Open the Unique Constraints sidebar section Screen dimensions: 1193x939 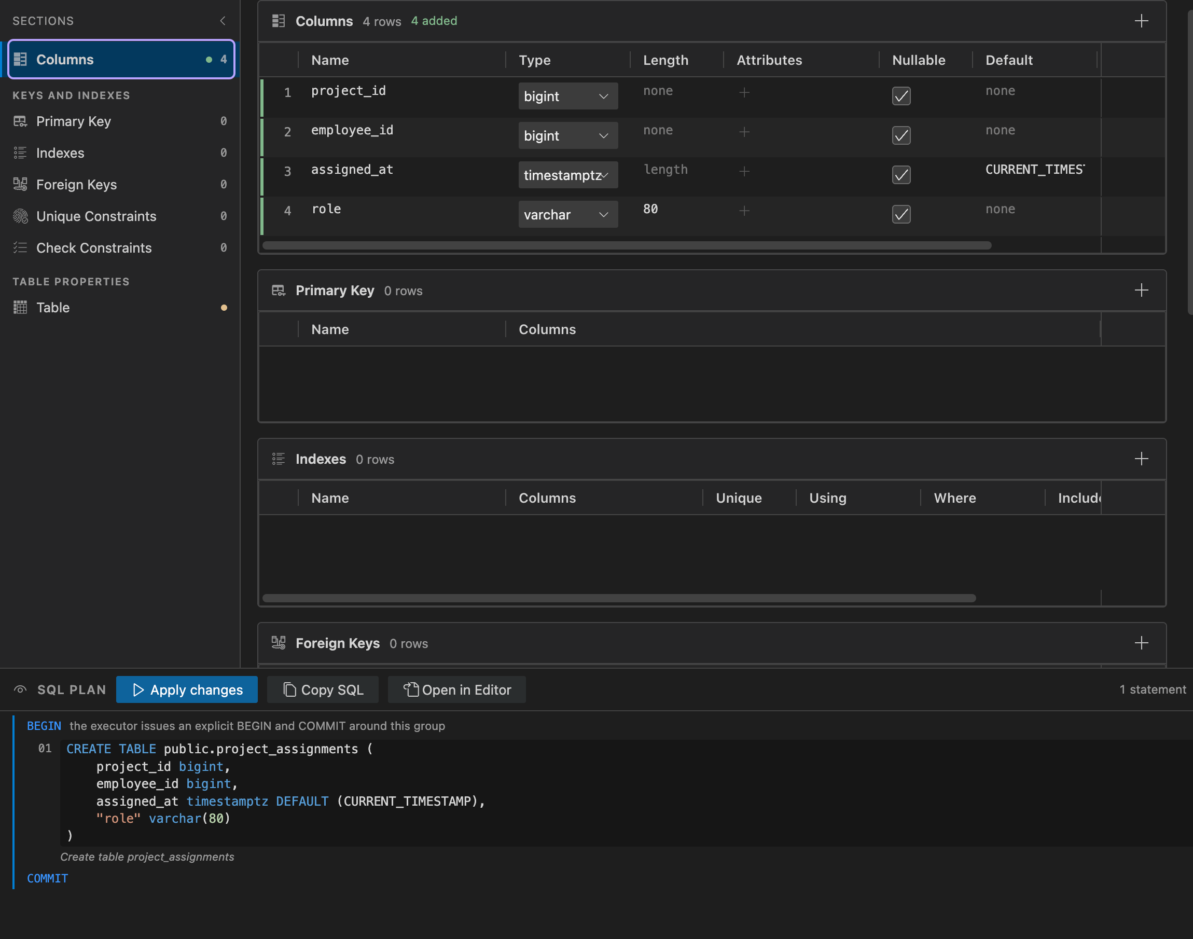click(120, 216)
